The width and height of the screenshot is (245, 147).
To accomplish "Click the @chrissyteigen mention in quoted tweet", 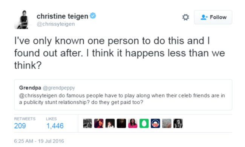I will (x=38, y=95).
